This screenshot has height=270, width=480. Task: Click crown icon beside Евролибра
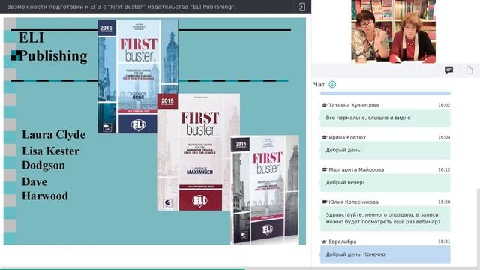click(x=324, y=241)
